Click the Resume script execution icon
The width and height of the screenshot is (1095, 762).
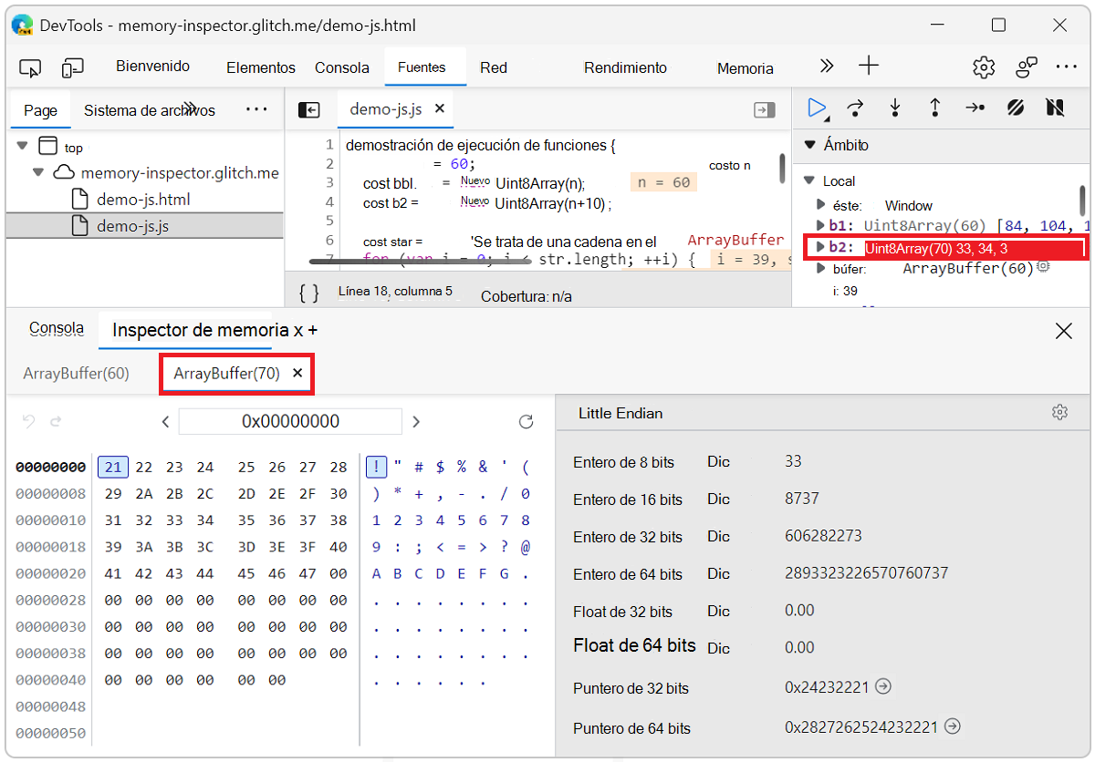[x=817, y=108]
